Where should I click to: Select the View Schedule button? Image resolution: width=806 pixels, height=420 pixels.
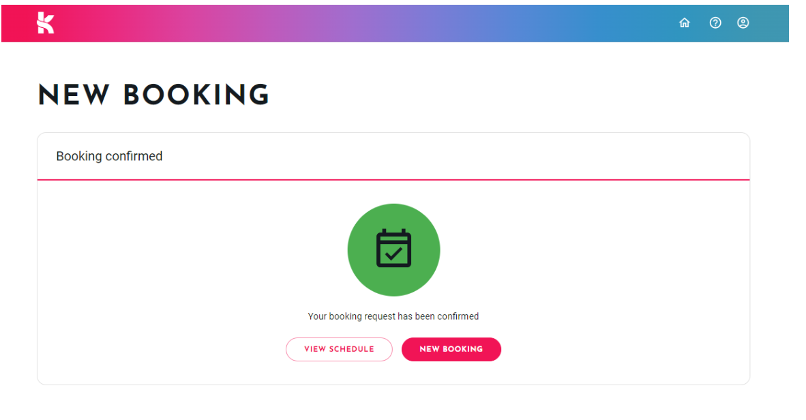pos(340,349)
